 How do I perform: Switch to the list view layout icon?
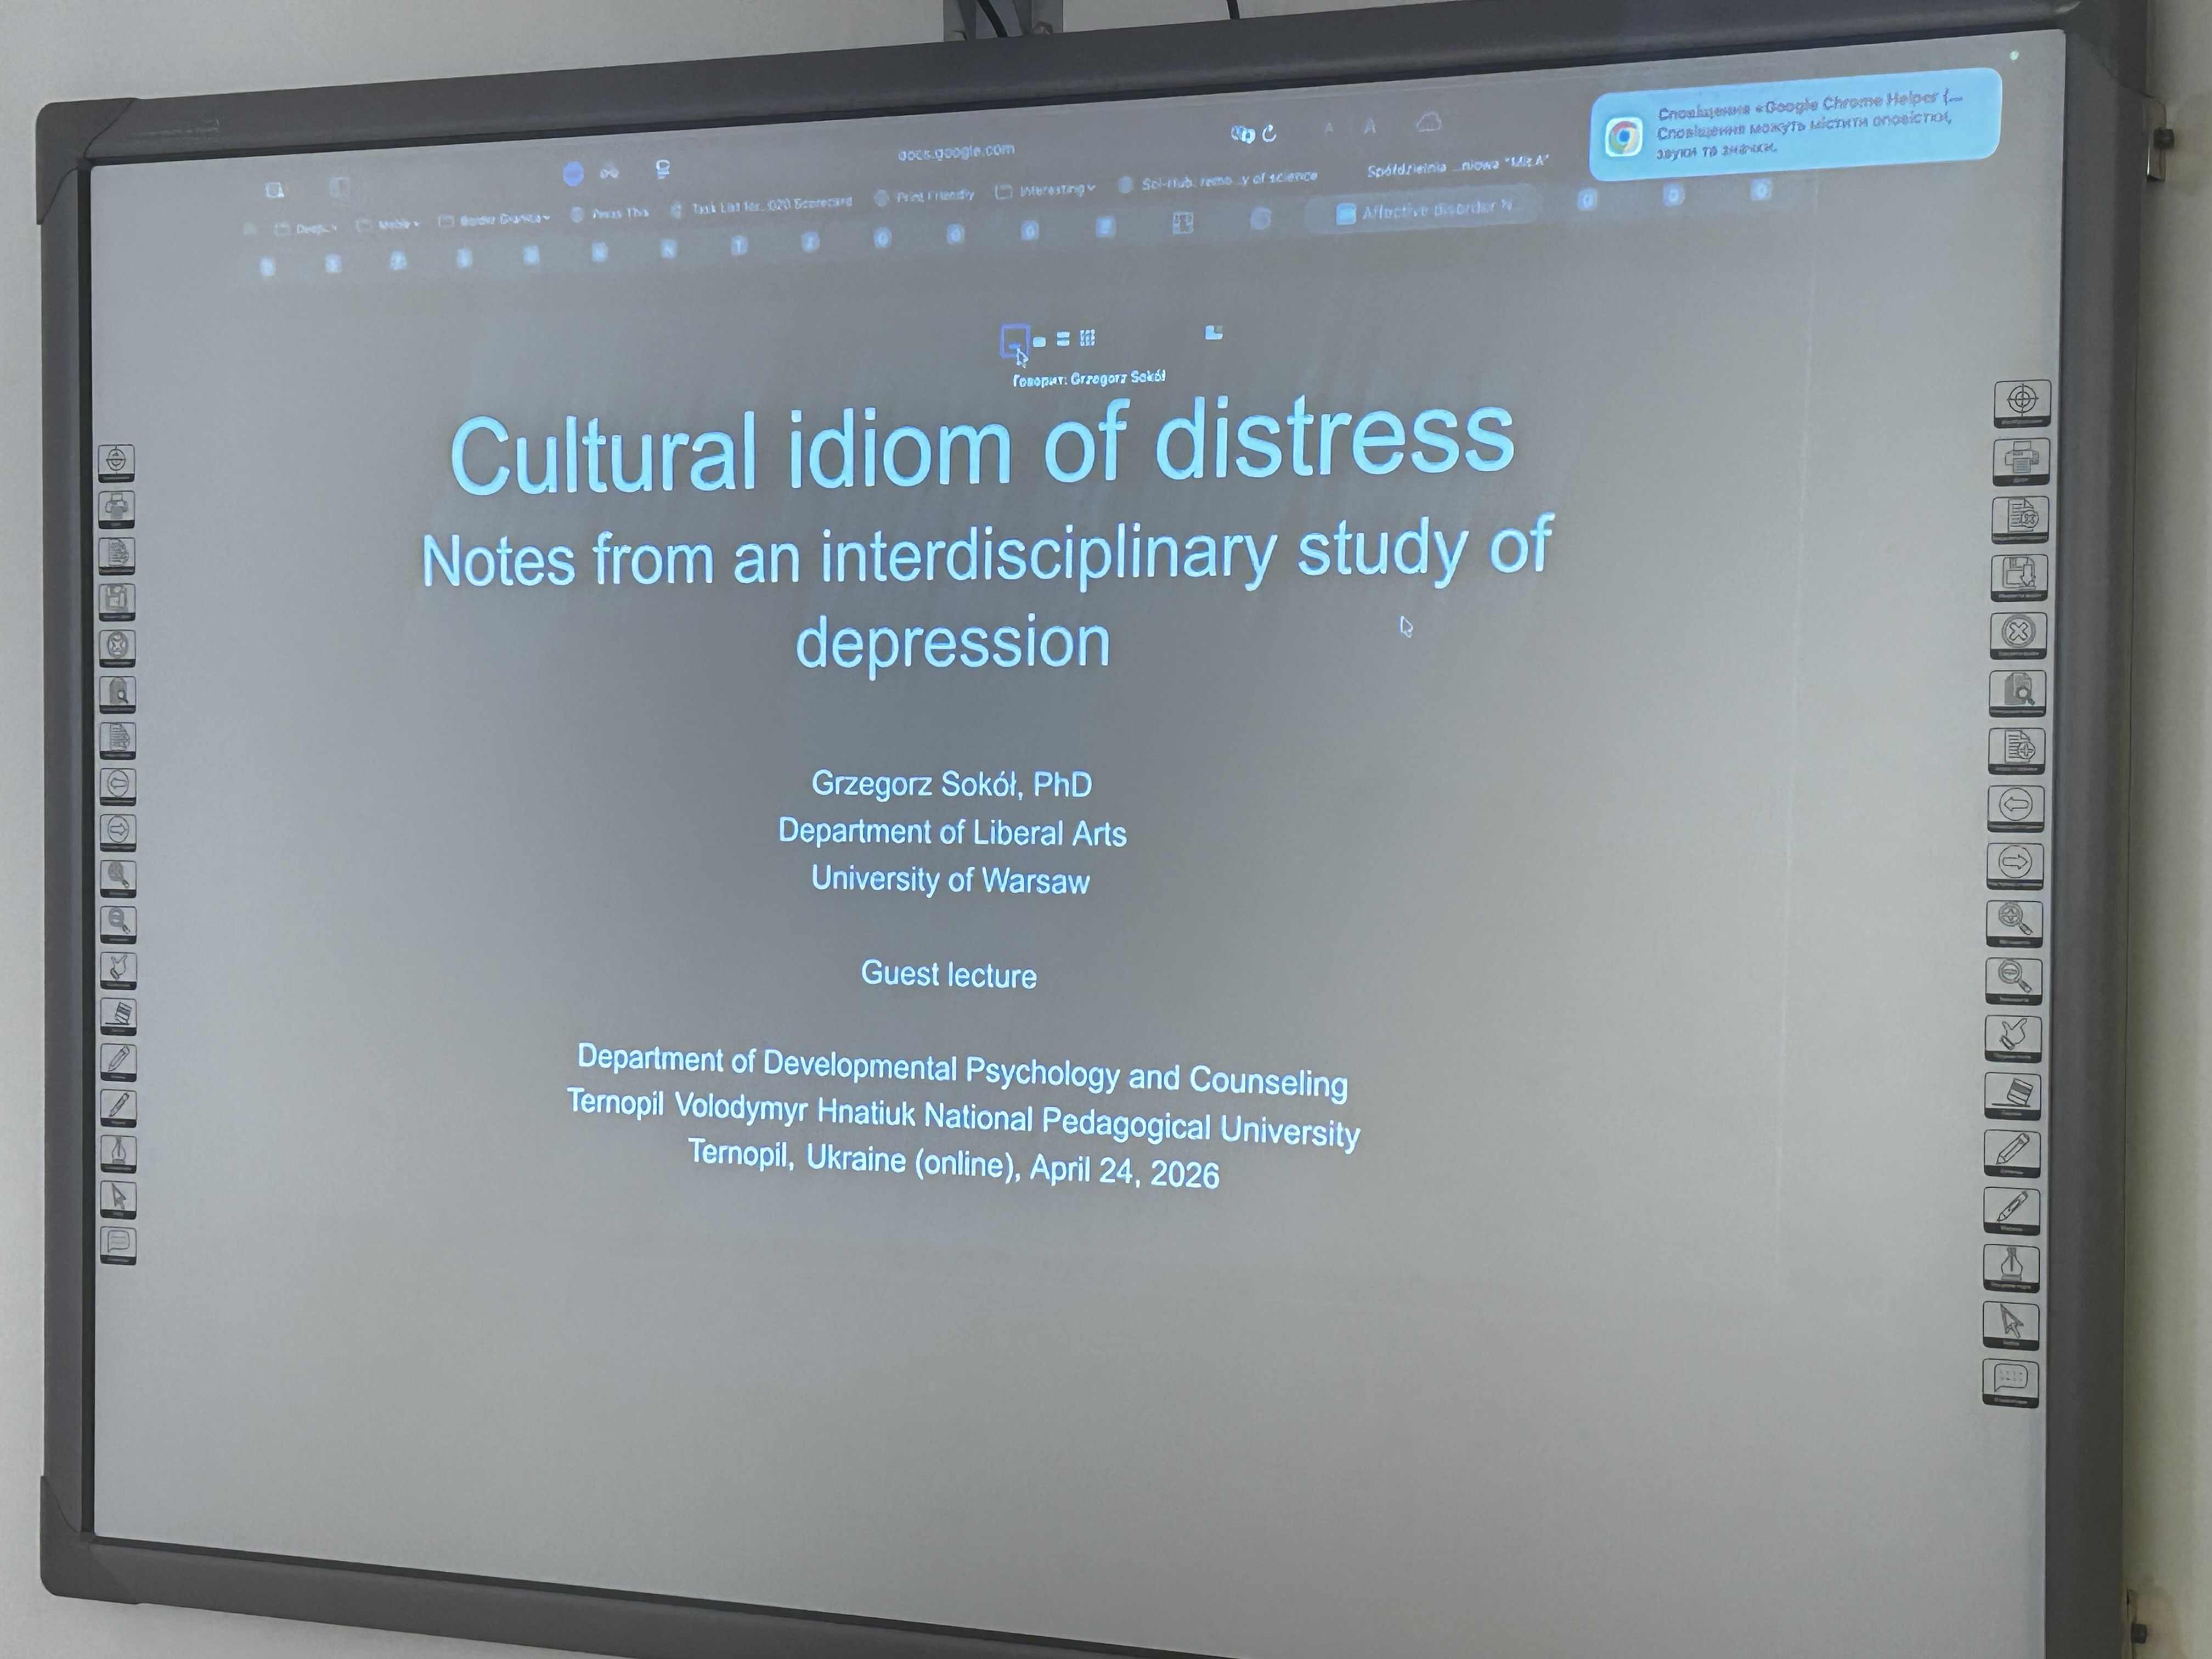(1063, 339)
